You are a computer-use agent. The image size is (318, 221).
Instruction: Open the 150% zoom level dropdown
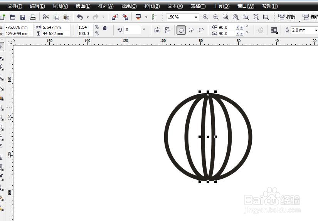[196, 17]
